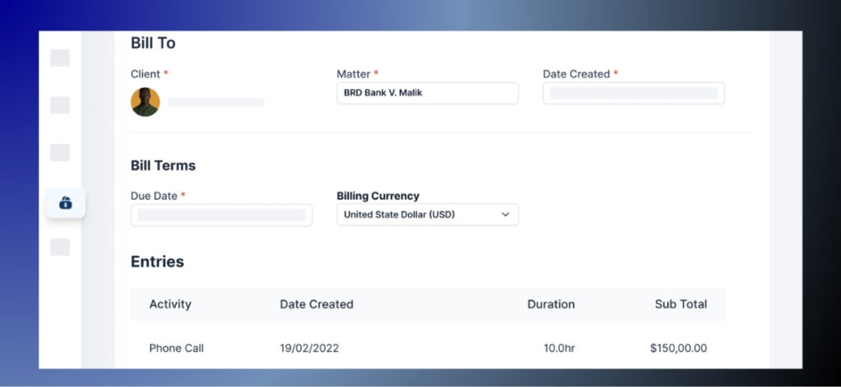Expand currency list using the chevron arrow
The image size is (841, 387).
coord(505,215)
